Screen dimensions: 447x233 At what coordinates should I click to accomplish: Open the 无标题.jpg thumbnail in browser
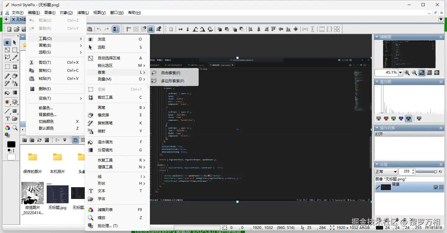57,194
